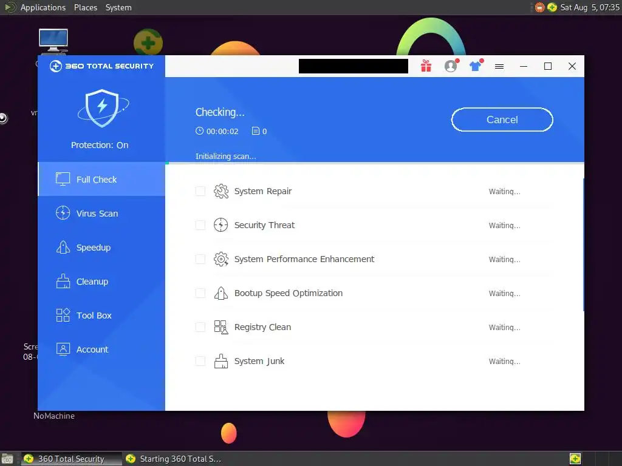
Task: Open the green plus desktop shortcut
Action: click(x=148, y=42)
